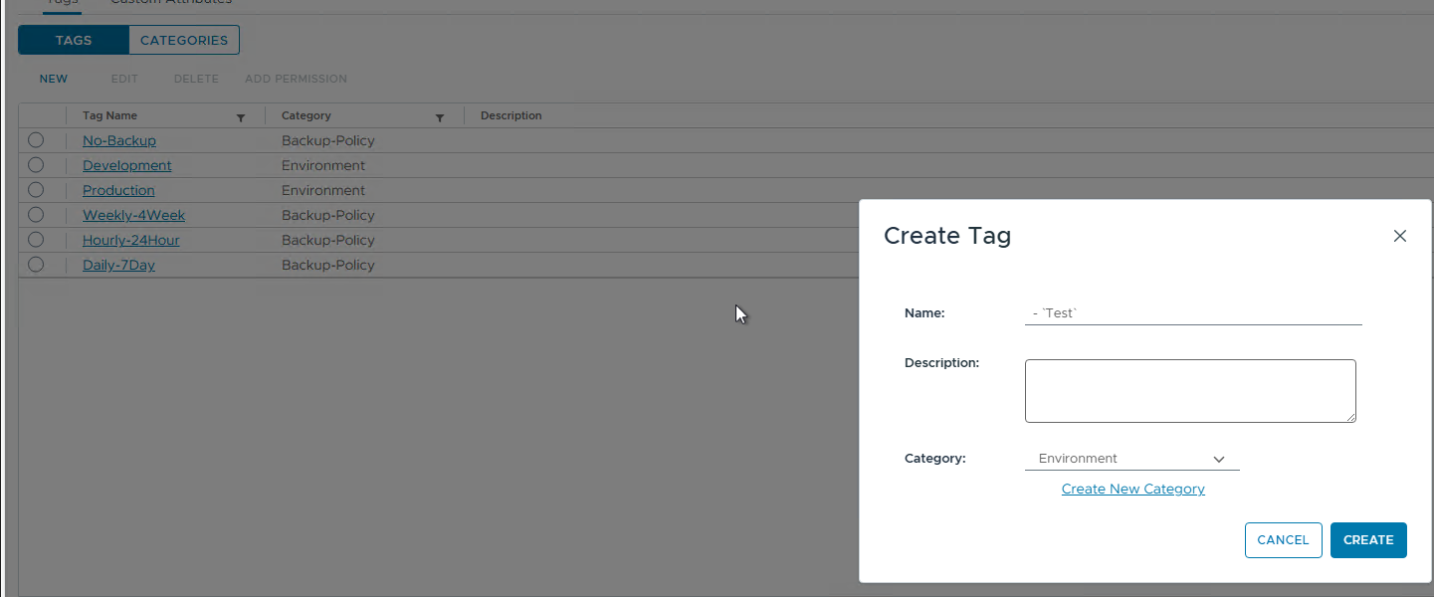Open the Create New Category link
Screen dimensions: 1434x597
point(1132,489)
